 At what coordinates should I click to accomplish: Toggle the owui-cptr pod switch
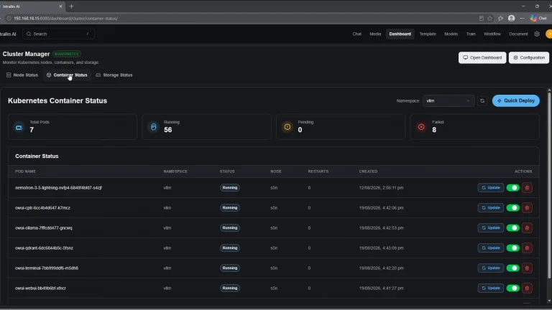click(513, 207)
